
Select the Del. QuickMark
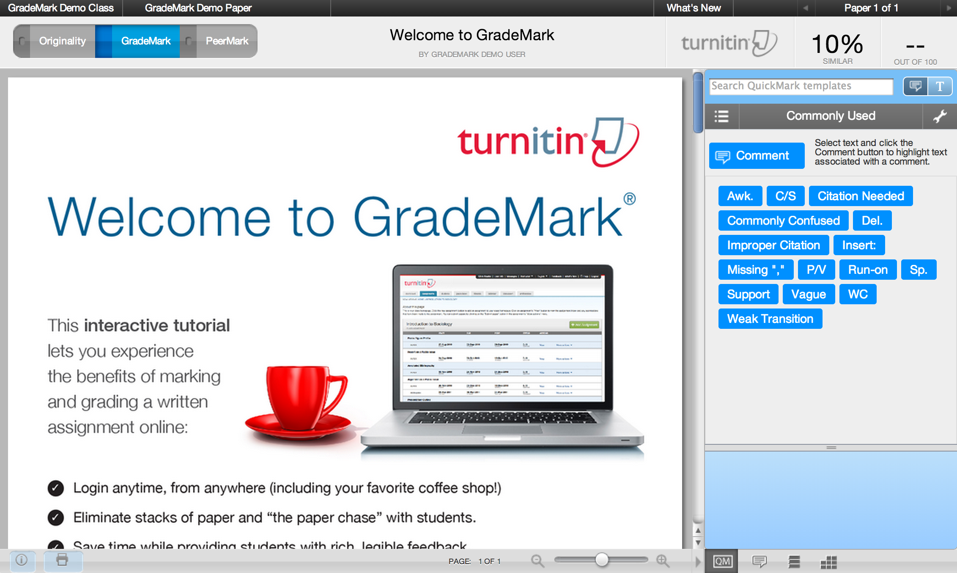click(872, 220)
